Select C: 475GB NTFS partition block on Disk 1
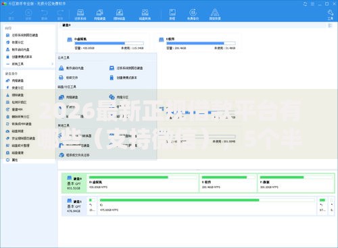The width and height of the screenshot is (338, 248). click(x=207, y=206)
